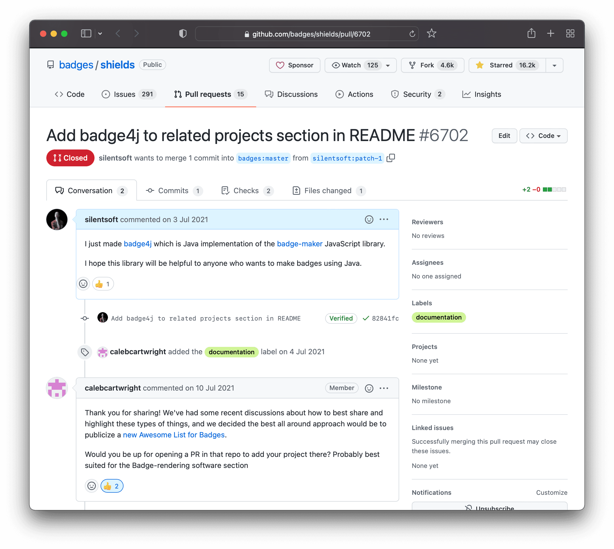614x549 pixels.
Task: Open badges:master branch link
Action: coord(263,158)
